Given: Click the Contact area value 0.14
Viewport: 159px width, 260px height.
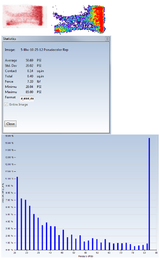Looking at the screenshot, I should [x=30, y=71].
